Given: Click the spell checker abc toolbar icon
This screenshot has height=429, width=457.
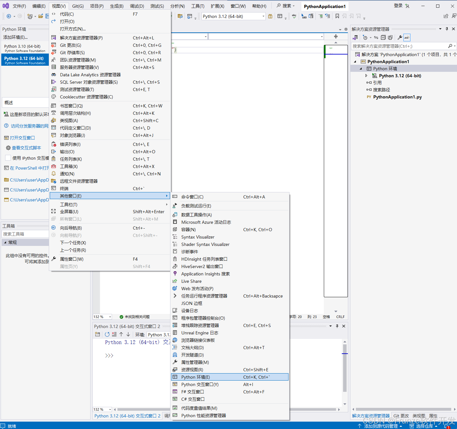Looking at the screenshot, I should [x=294, y=16].
